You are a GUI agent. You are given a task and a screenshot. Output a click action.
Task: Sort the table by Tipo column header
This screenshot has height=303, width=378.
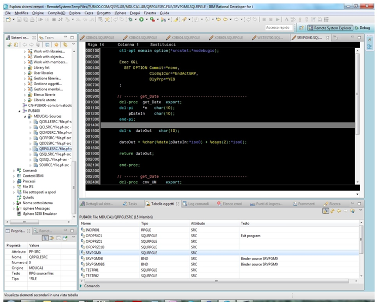click(164, 223)
